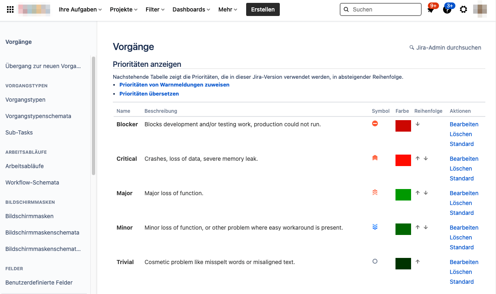Click the Critical priority symbol icon

375,158
